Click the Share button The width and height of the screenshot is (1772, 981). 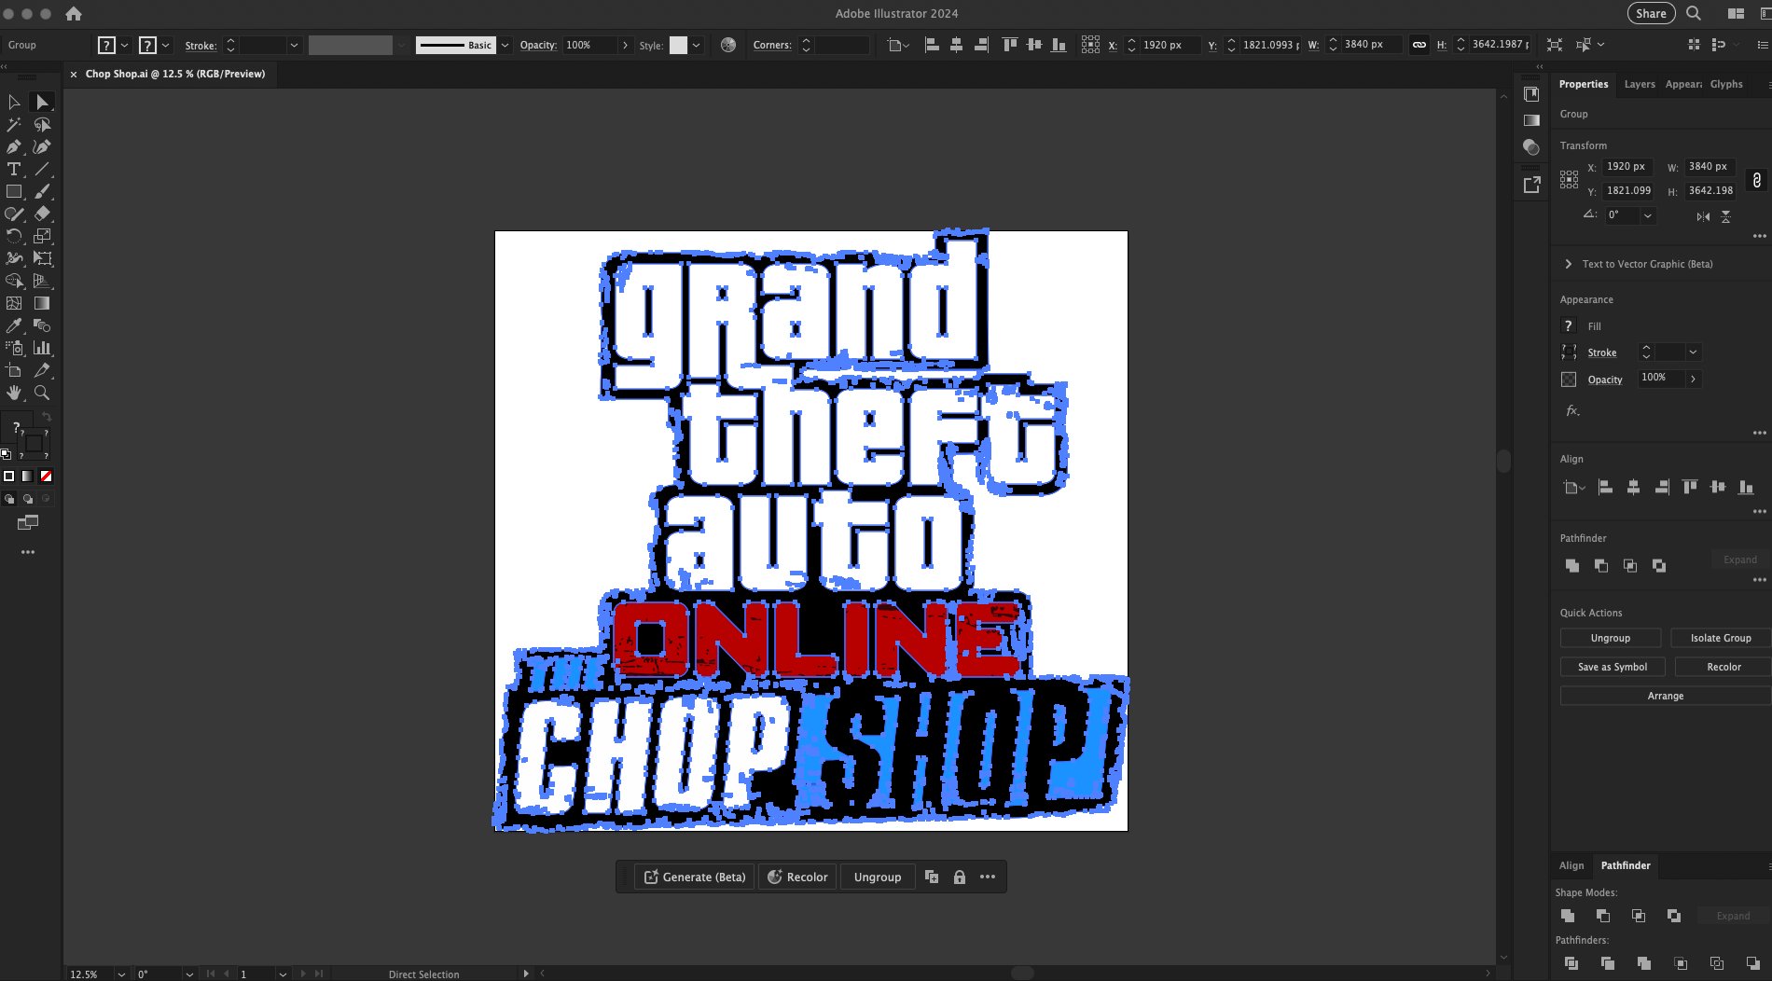click(1651, 13)
